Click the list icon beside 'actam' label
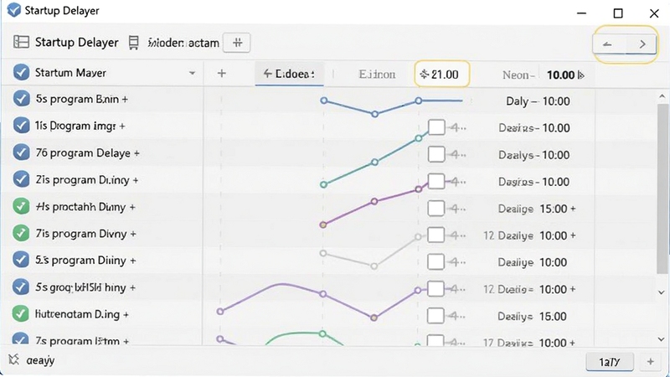 pos(134,43)
